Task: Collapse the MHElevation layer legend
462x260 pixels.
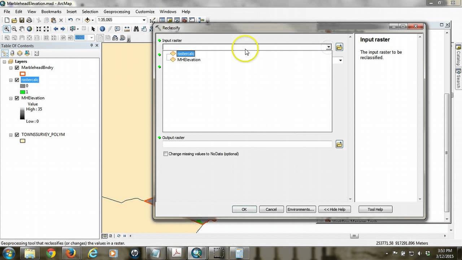Action: point(11,98)
